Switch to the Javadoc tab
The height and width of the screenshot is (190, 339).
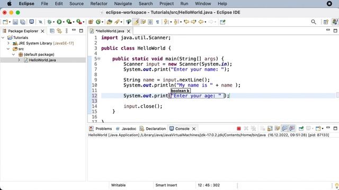[126, 129]
